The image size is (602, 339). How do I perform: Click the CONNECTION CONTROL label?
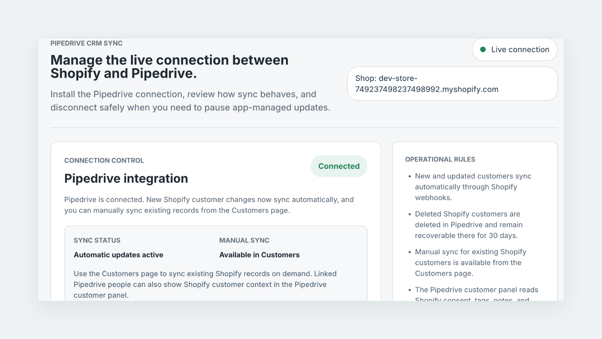(x=104, y=160)
